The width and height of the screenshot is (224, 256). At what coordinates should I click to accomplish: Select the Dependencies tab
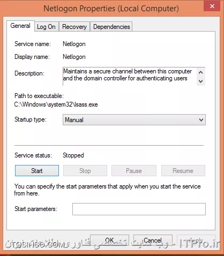click(x=111, y=27)
